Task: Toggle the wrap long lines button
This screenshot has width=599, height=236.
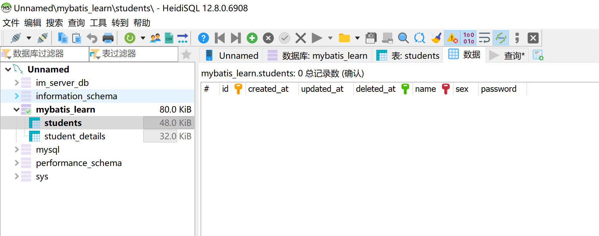Action: [x=485, y=38]
